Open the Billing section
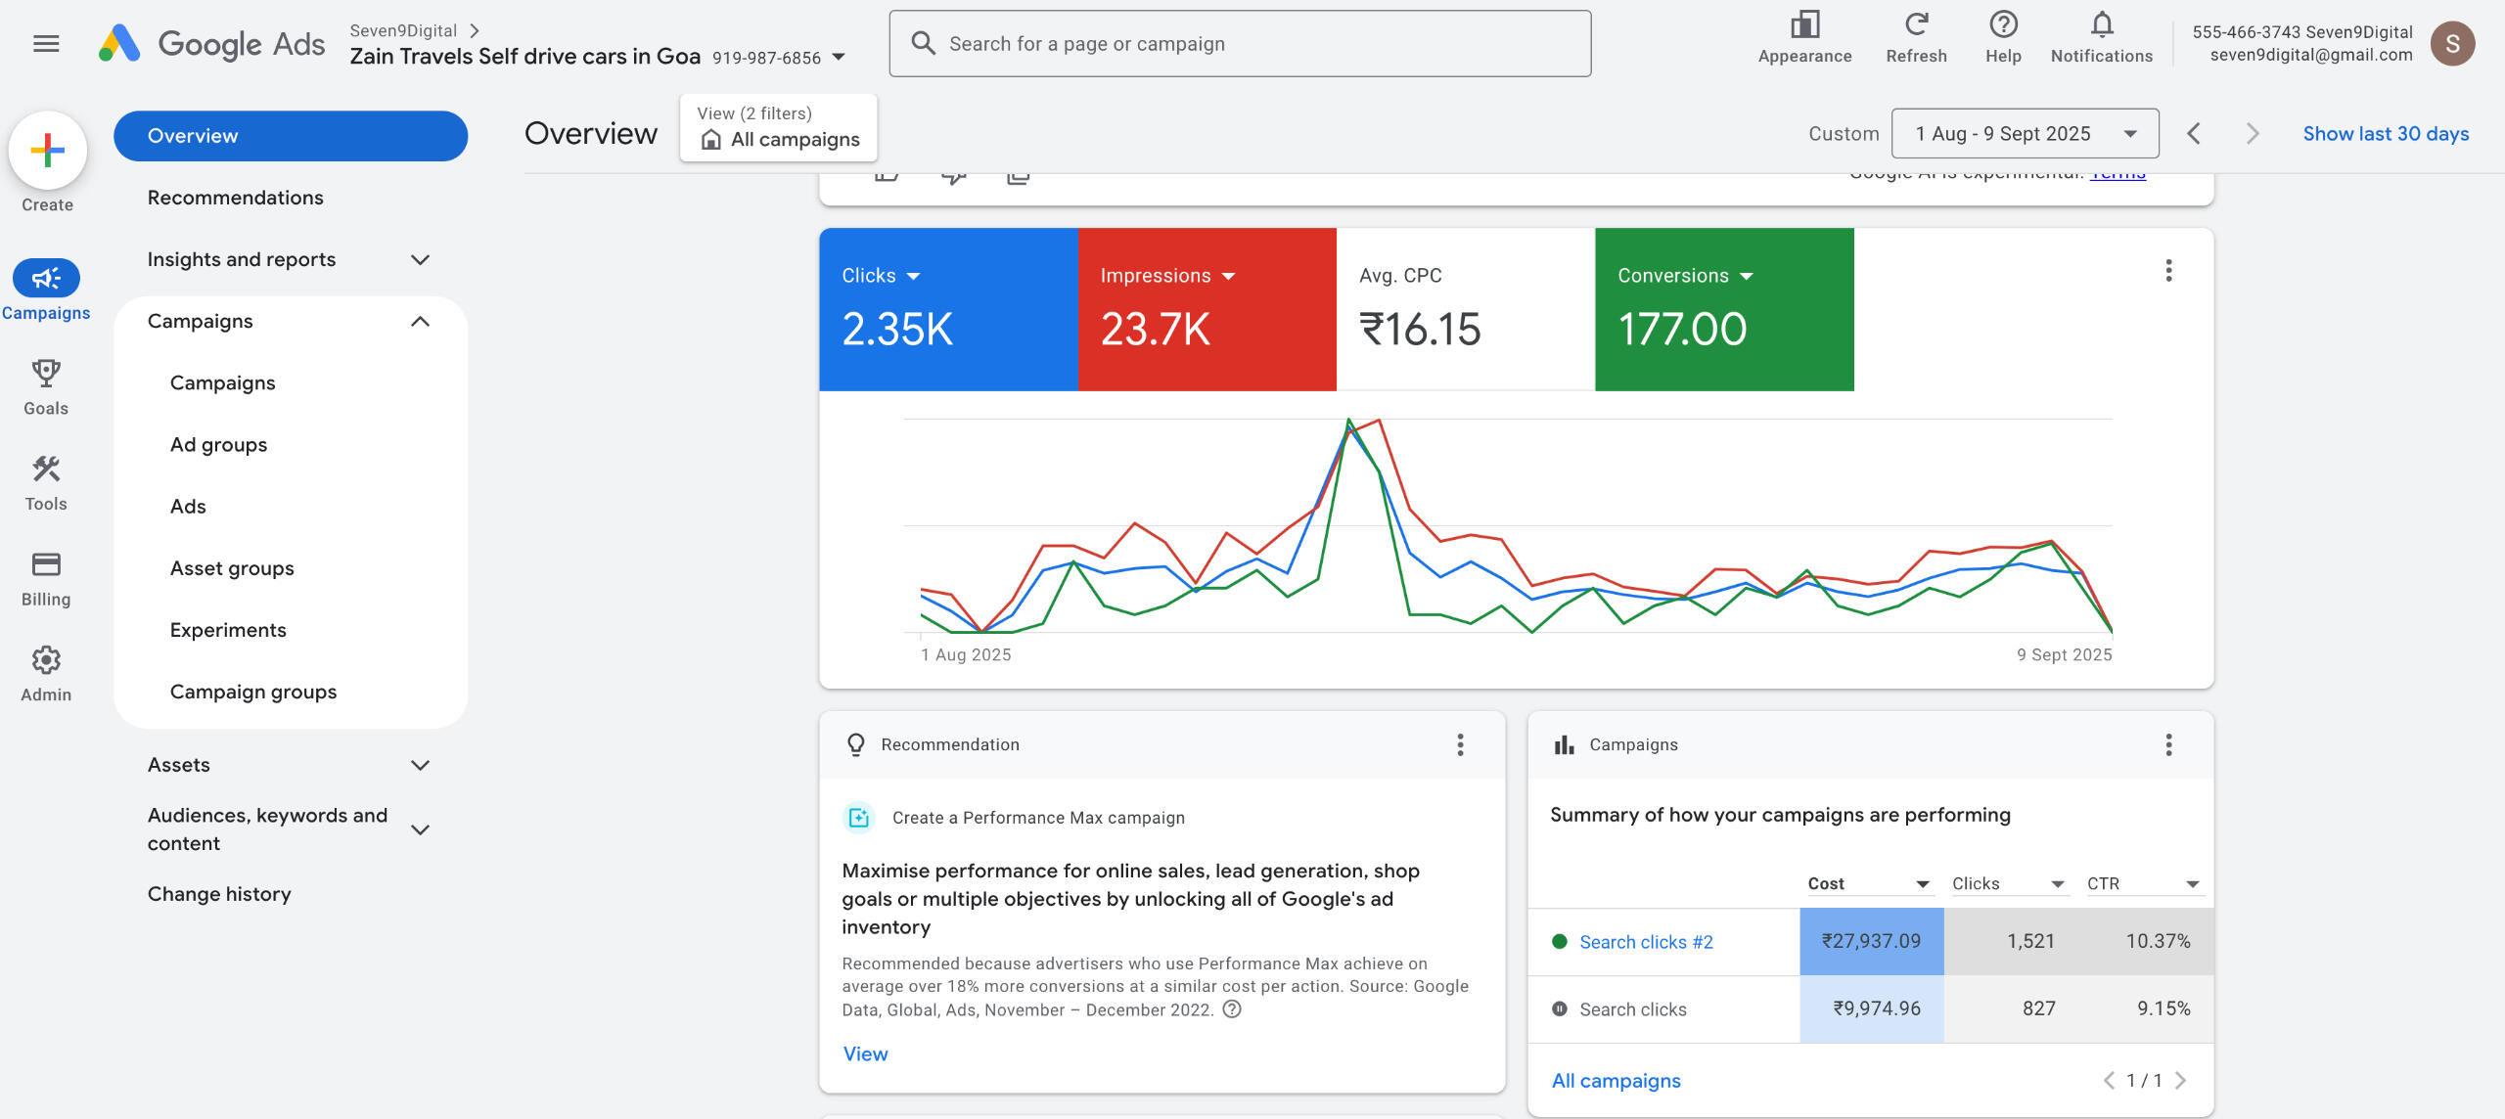This screenshot has height=1119, width=2505. (x=46, y=565)
